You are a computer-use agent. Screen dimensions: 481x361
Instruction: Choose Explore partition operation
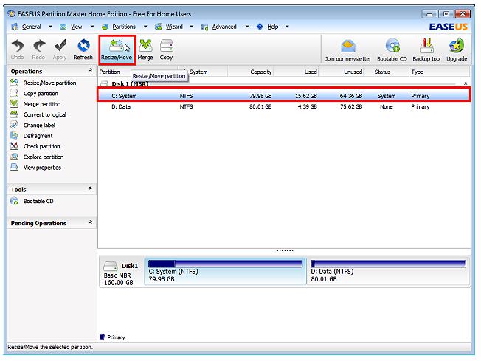tap(44, 157)
